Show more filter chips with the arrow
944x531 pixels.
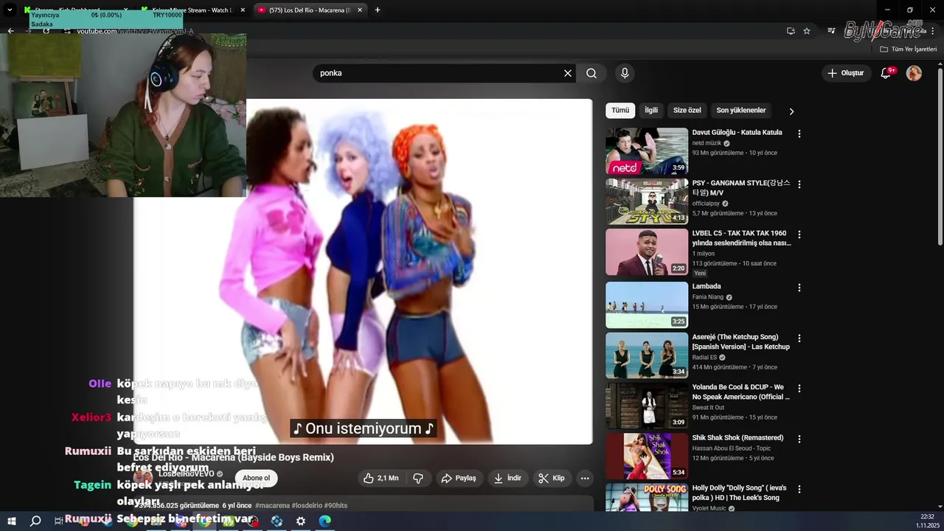[791, 111]
